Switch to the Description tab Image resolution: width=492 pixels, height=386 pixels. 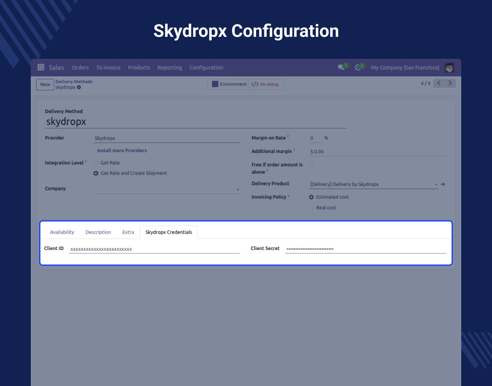(98, 232)
